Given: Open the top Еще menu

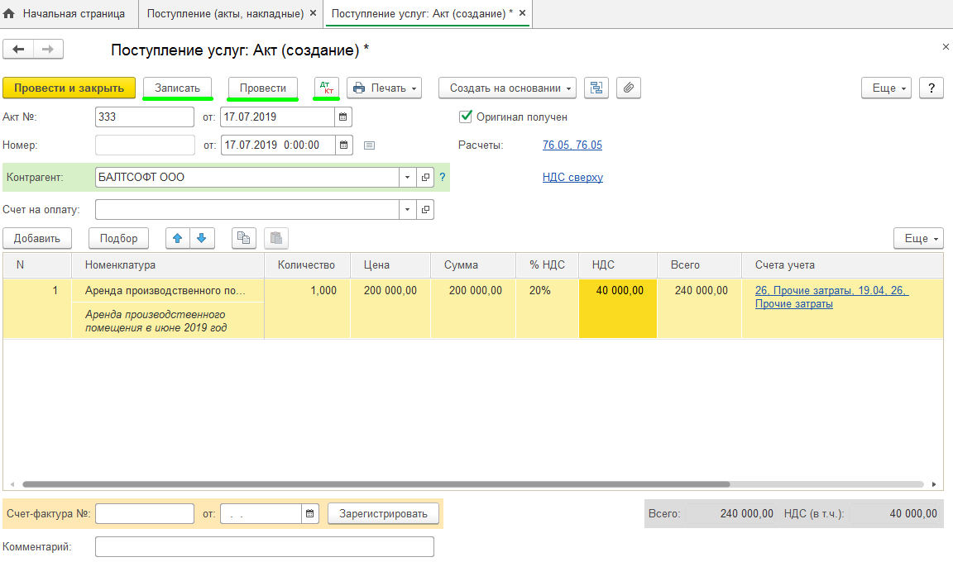Looking at the screenshot, I should coord(886,88).
